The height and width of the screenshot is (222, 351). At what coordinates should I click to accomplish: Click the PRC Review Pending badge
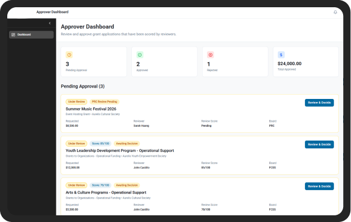click(104, 102)
